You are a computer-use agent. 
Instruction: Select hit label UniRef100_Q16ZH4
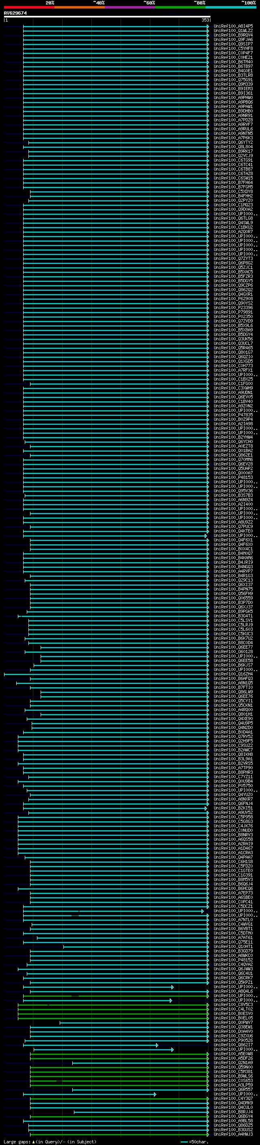233,674
